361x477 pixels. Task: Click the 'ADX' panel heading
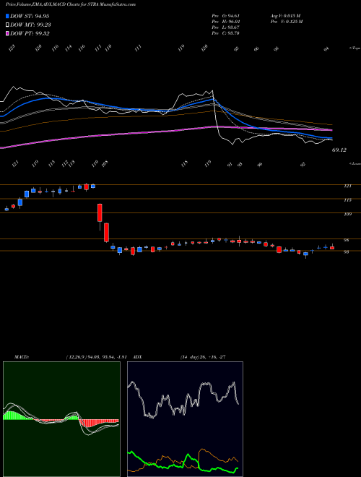[x=138, y=357]
